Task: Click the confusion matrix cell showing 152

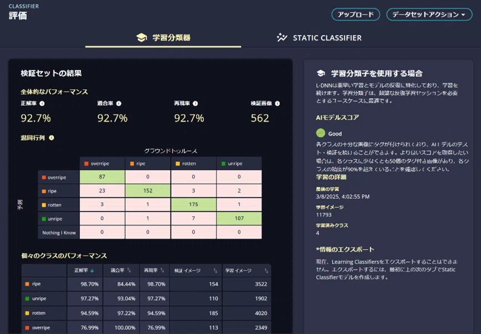Action: pos(148,191)
